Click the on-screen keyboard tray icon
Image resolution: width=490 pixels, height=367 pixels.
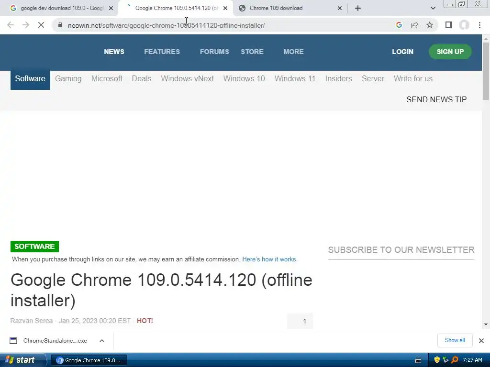(418, 360)
